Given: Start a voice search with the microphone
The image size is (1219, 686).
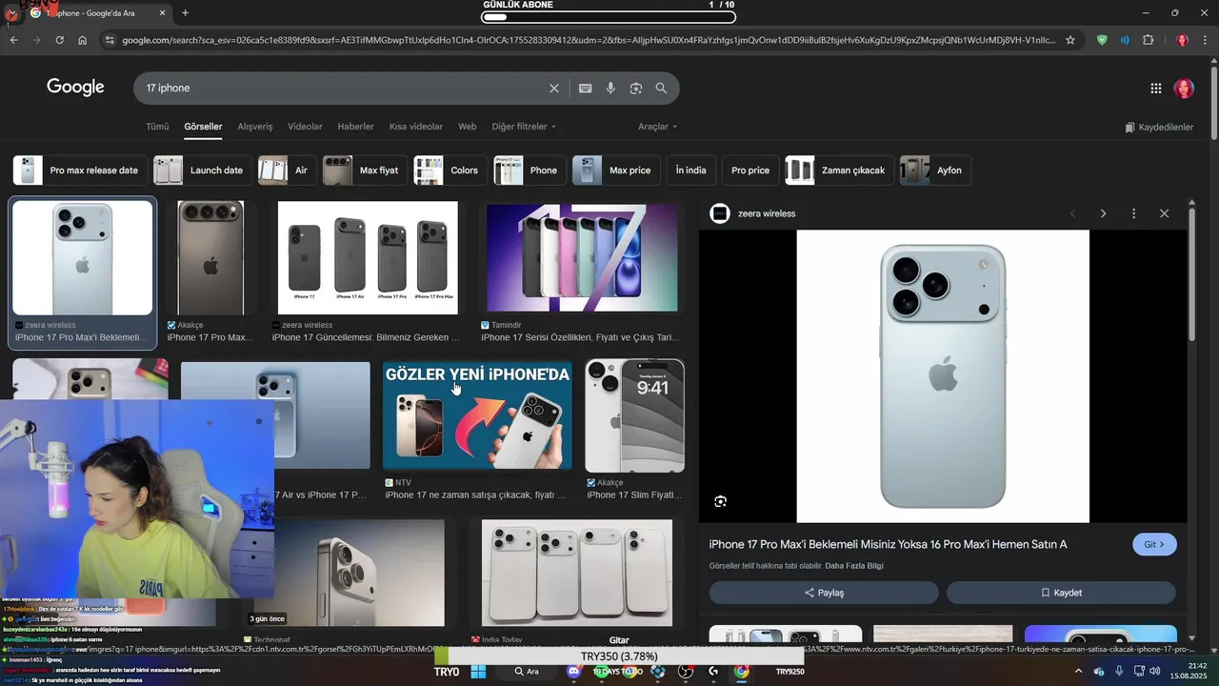Looking at the screenshot, I should point(610,88).
